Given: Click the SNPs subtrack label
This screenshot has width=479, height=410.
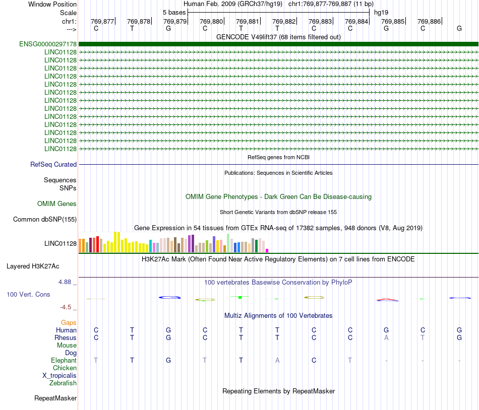Looking at the screenshot, I should pos(68,188).
